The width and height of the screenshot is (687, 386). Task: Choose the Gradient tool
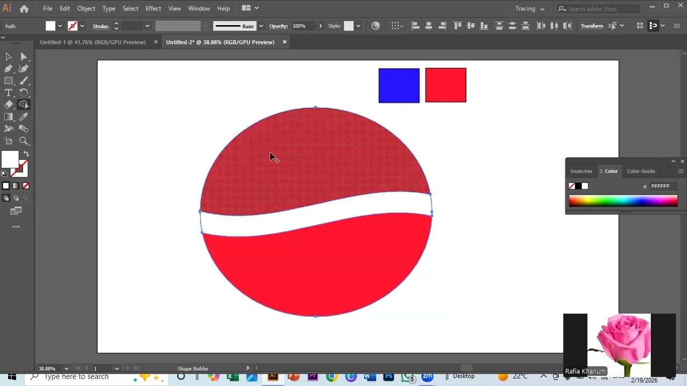click(9, 117)
